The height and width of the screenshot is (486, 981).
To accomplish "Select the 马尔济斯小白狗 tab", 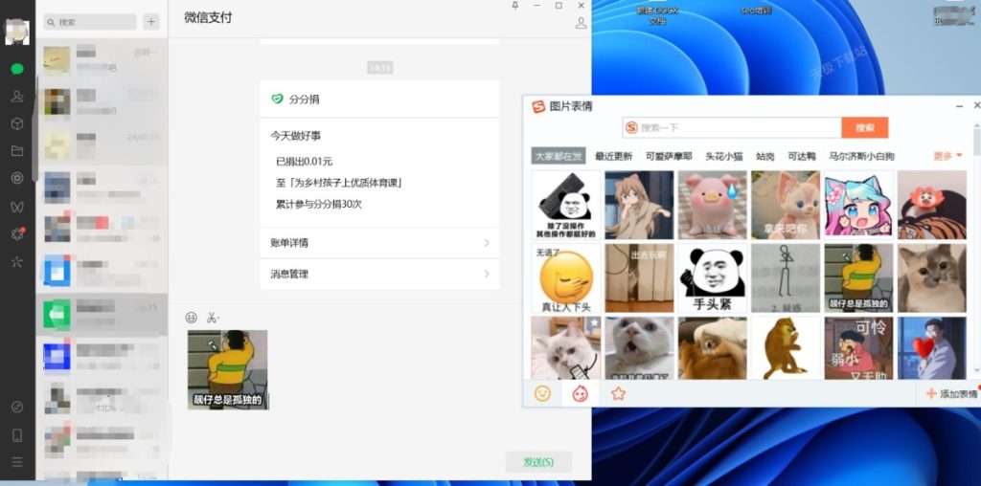I will pyautogui.click(x=861, y=156).
